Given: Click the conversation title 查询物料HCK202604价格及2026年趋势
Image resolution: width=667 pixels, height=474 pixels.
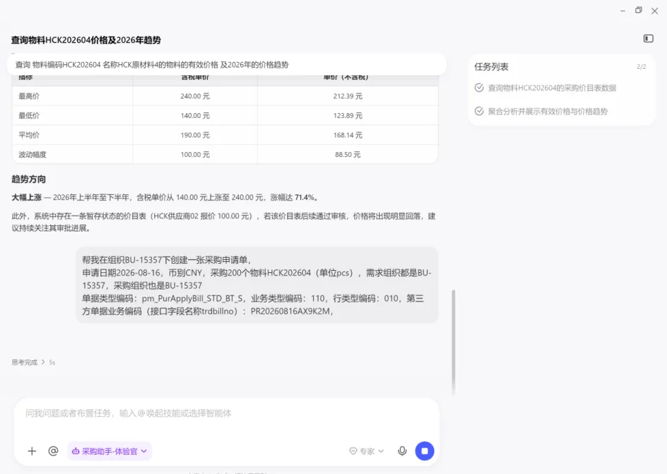Looking at the screenshot, I should tap(86, 40).
